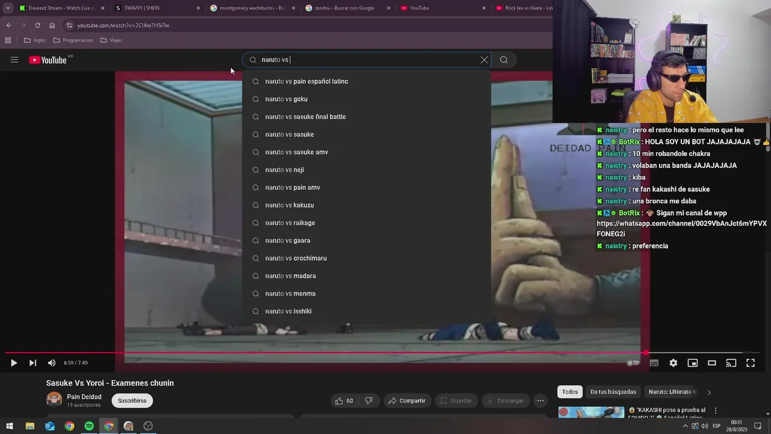Viewport: 771px width, 434px height.
Task: Select the 'Todos' filter chip
Action: click(570, 392)
